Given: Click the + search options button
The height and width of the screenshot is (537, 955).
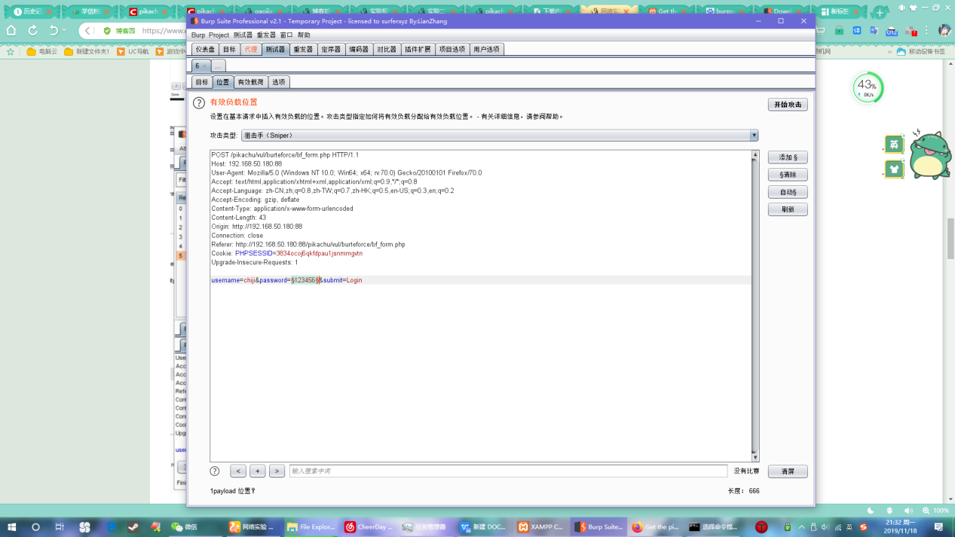Looking at the screenshot, I should 257,471.
